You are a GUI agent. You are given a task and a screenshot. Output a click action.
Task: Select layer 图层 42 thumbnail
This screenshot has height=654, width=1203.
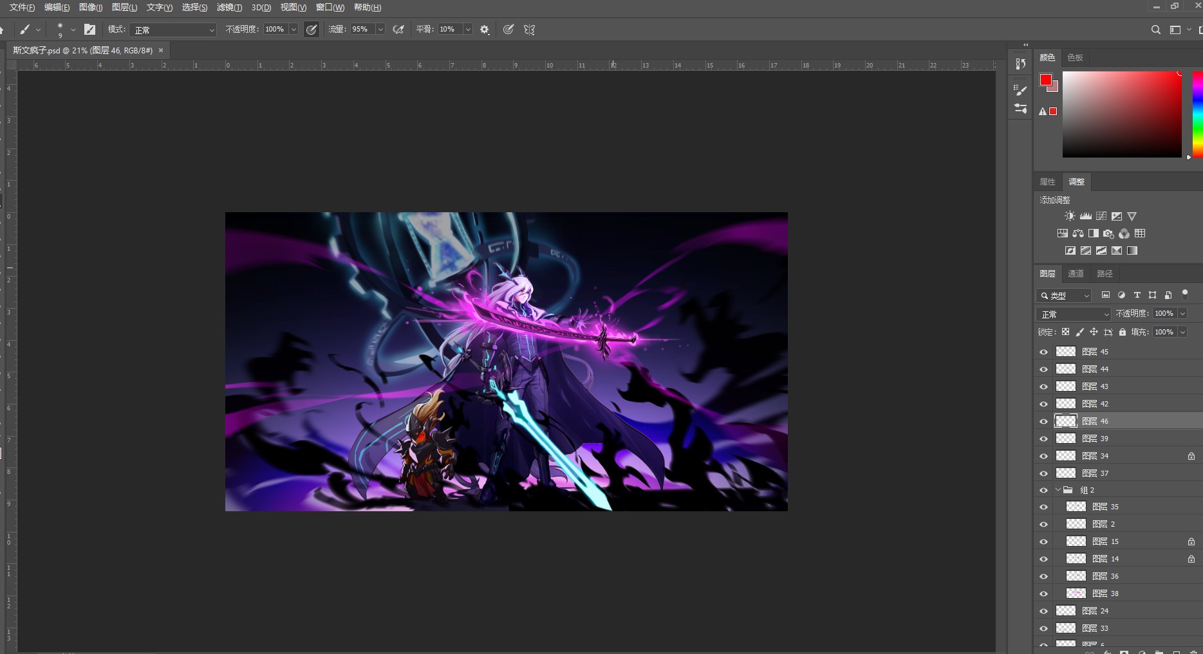1066,404
